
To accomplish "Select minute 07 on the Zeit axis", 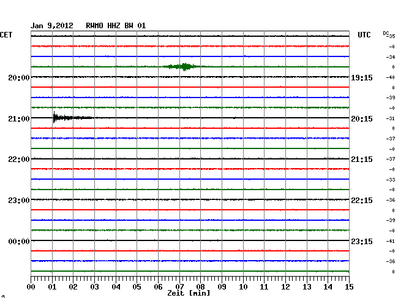I will click(x=179, y=287).
